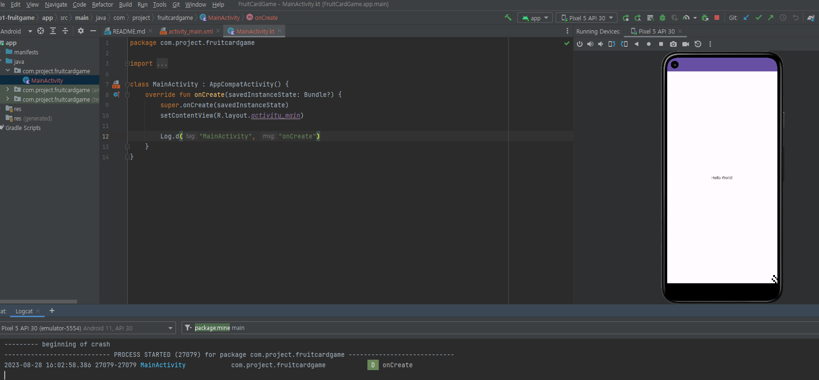
Task: Click the Apply Code Changes icon
Action: coord(650,18)
